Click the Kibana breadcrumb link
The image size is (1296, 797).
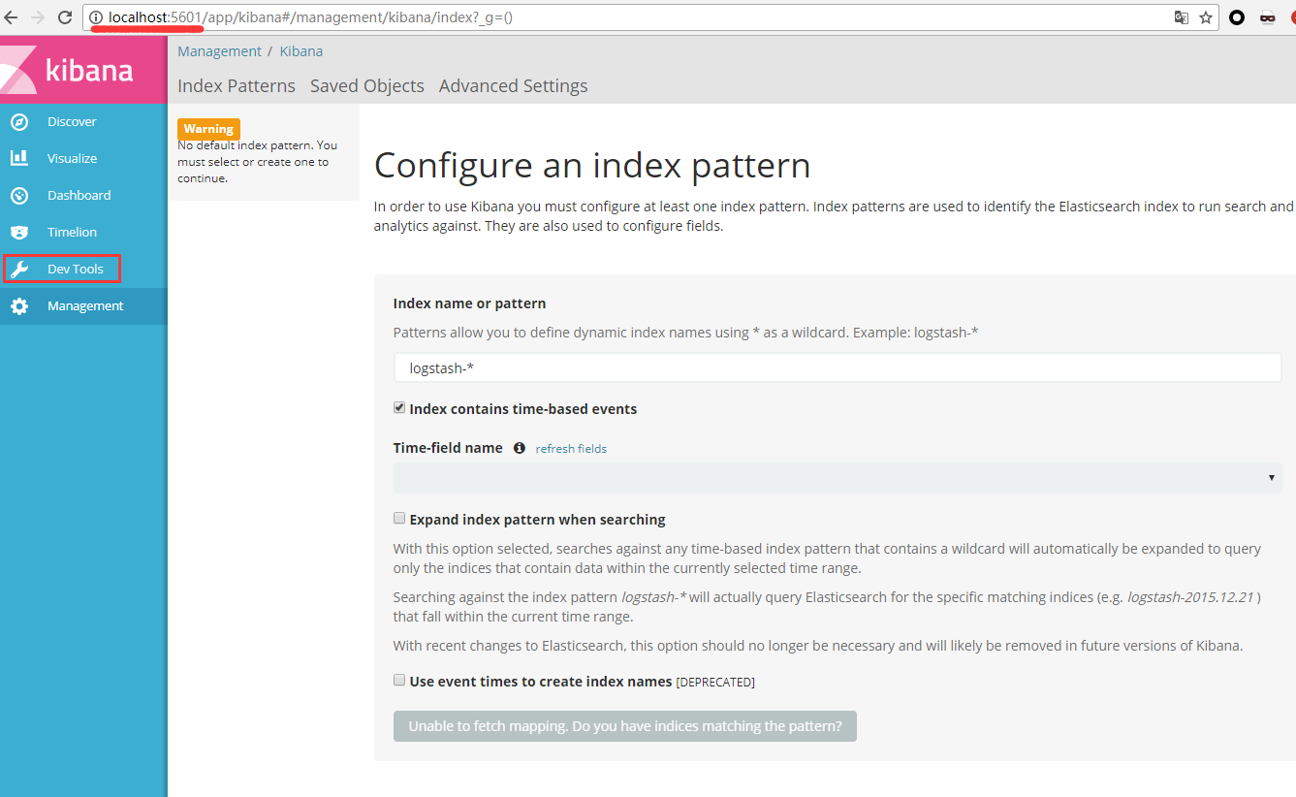coord(301,51)
